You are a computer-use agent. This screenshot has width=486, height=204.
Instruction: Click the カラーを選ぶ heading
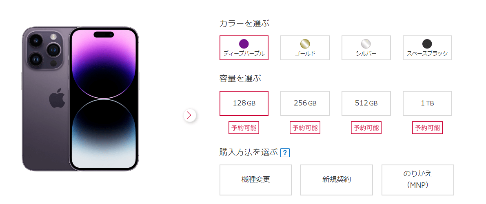click(x=244, y=23)
